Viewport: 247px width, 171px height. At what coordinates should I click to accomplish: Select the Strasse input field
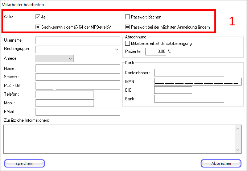click(78, 77)
